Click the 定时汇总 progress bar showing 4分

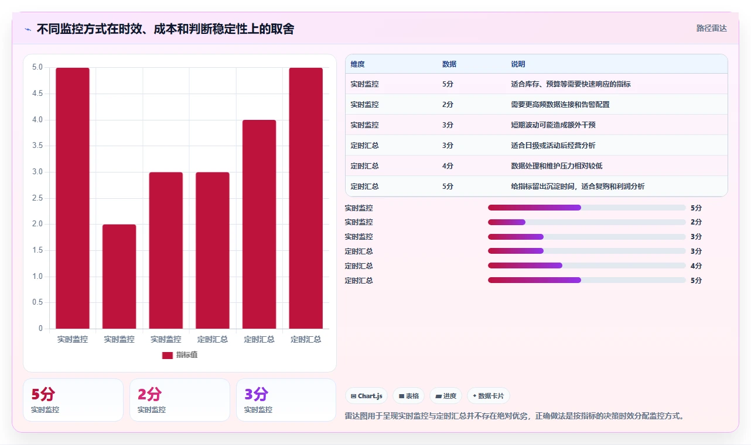(586, 266)
